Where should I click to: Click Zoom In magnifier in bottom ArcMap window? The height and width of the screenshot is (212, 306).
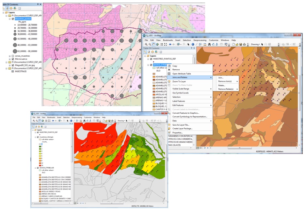coord(33,121)
